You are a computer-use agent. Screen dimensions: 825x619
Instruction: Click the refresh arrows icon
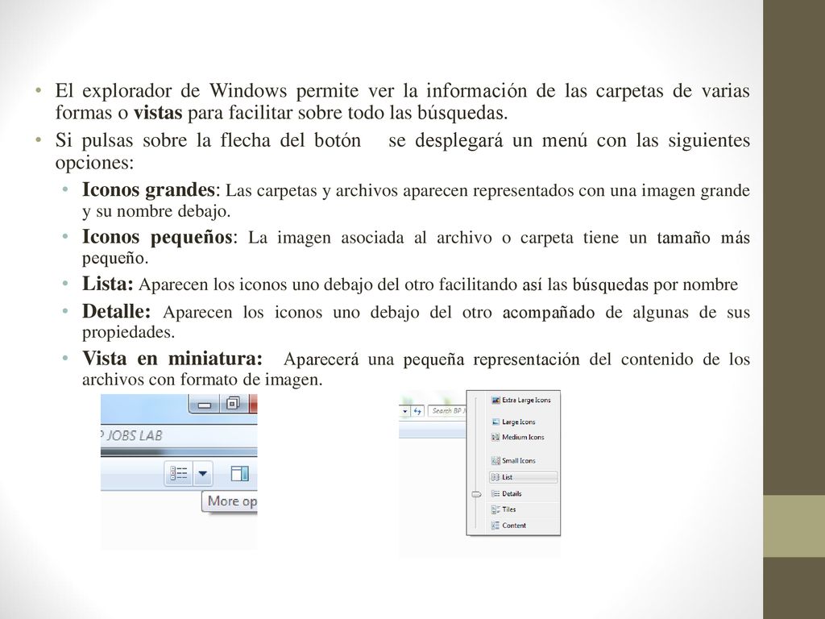417,410
